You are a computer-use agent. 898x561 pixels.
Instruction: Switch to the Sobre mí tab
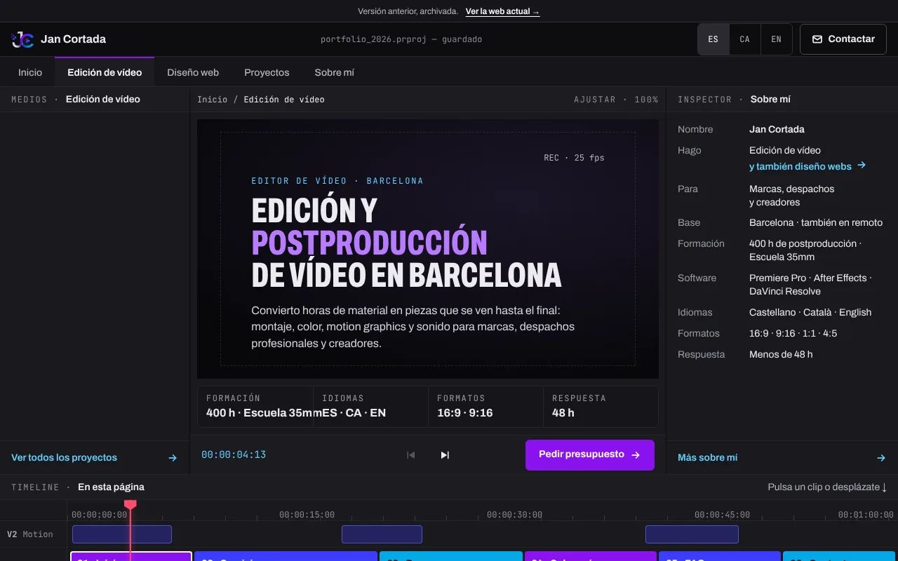click(335, 72)
